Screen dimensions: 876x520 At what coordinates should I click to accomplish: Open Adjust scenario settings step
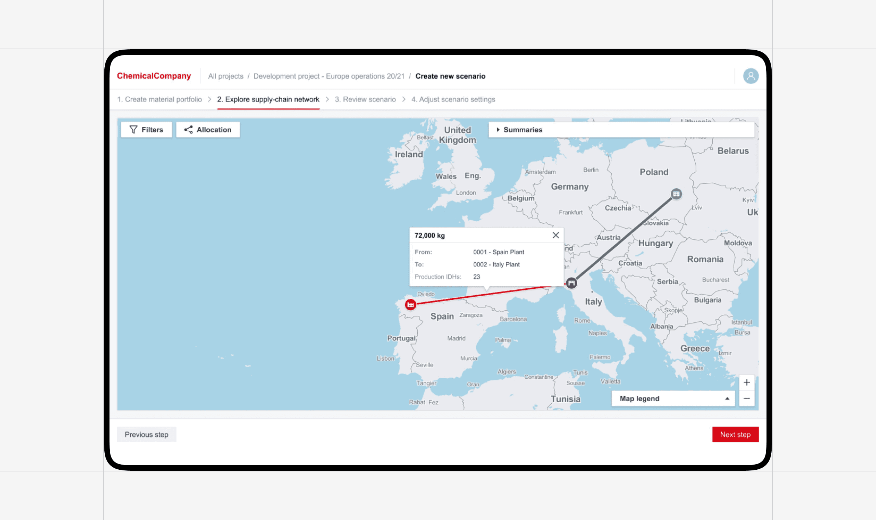[453, 100]
